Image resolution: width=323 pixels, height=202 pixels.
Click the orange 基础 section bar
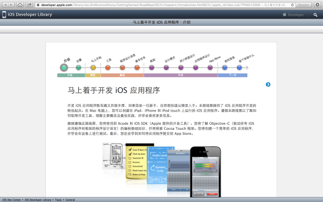pyautogui.click(x=122, y=75)
